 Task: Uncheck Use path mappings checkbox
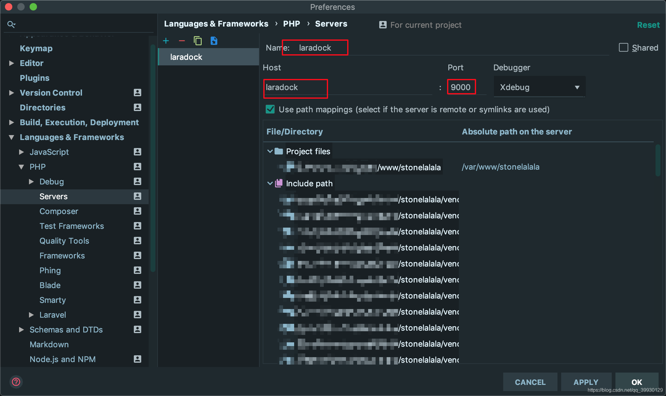(270, 109)
